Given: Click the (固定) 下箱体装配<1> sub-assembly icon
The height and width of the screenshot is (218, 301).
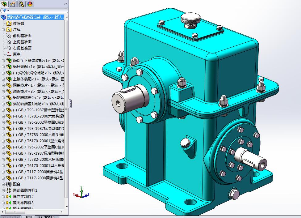Looking at the screenshot, I should tap(9, 61).
